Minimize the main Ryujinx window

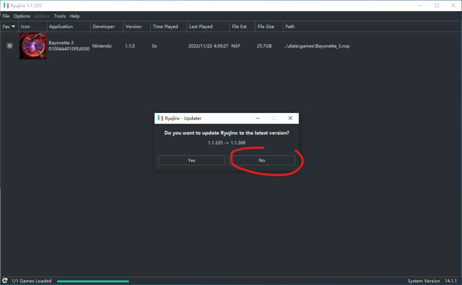click(x=420, y=5)
